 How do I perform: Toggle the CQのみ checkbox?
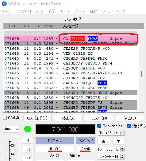(x=5, y=118)
